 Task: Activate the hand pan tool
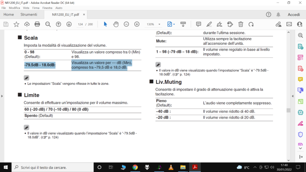pos(116,24)
